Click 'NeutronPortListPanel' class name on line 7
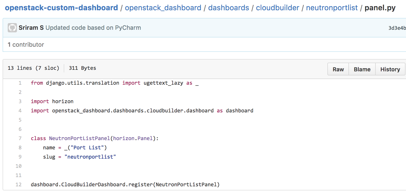406x194 pixels. coord(79,138)
